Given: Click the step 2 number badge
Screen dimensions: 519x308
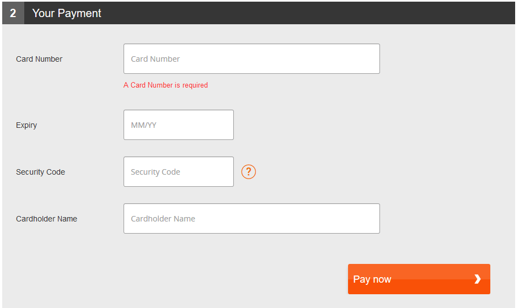Looking at the screenshot, I should (x=13, y=13).
